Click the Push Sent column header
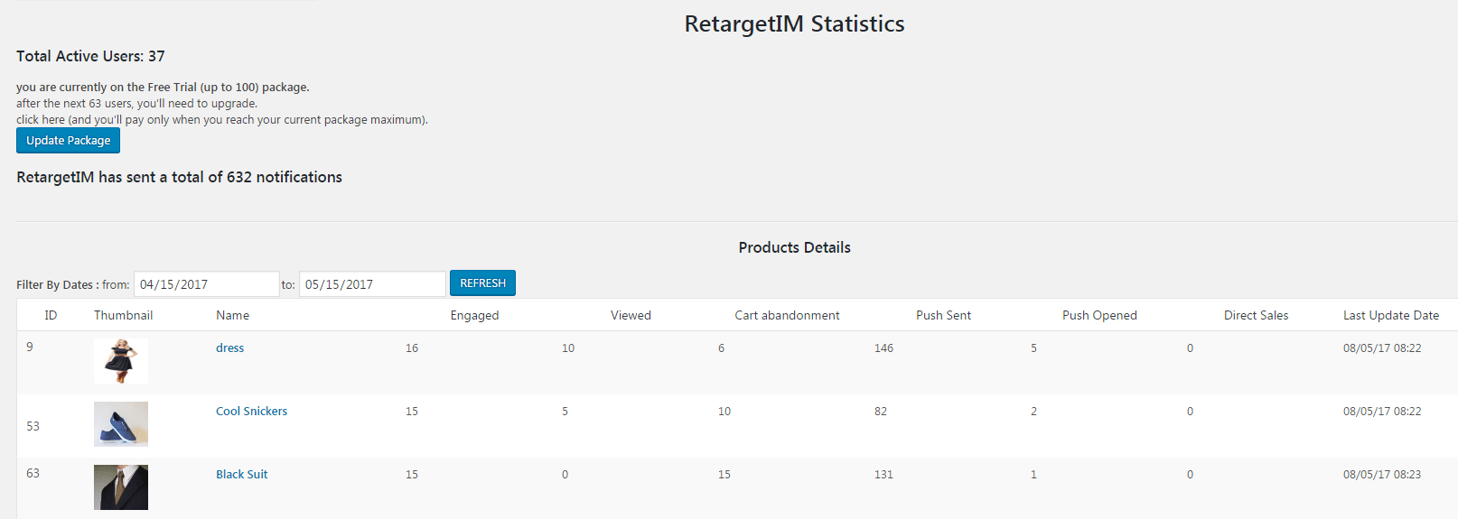 (x=943, y=315)
